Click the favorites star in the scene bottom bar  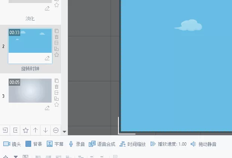tap(25, 130)
